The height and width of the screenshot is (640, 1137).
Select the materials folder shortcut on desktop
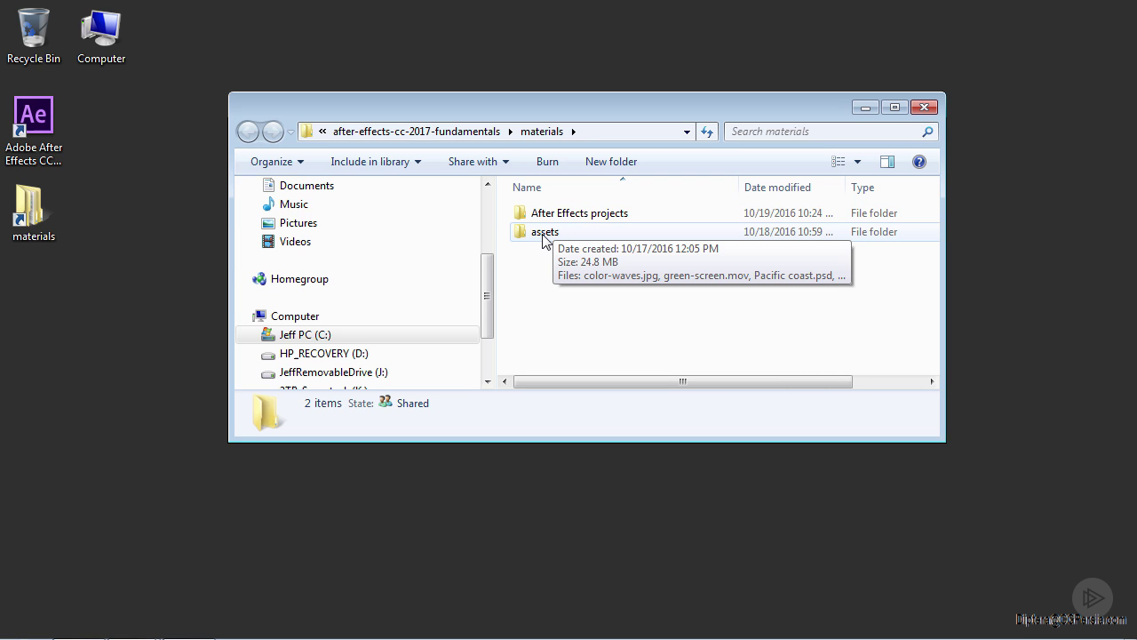tap(34, 213)
